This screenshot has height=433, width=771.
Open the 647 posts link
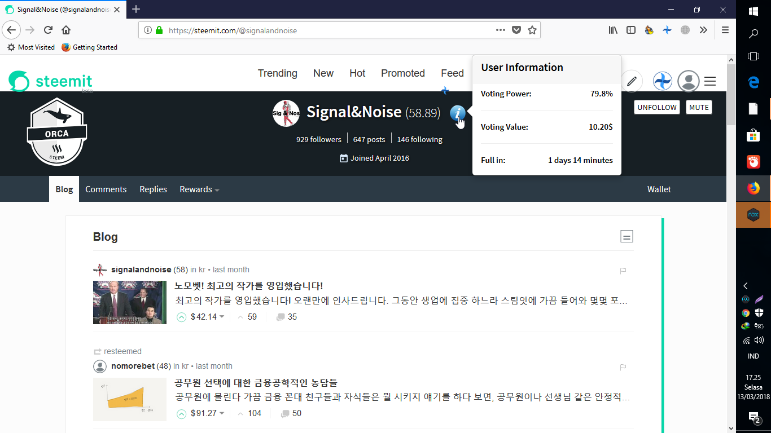pos(369,139)
